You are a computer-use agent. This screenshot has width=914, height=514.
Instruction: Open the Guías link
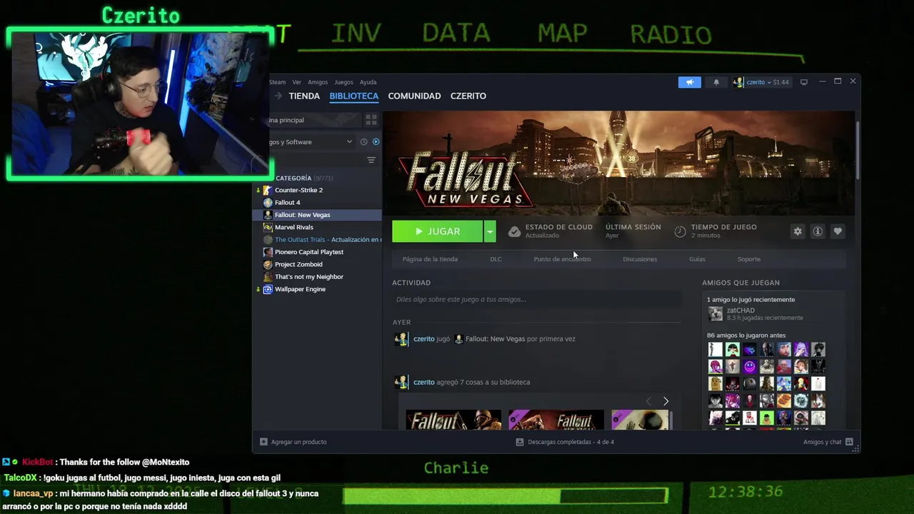[697, 259]
